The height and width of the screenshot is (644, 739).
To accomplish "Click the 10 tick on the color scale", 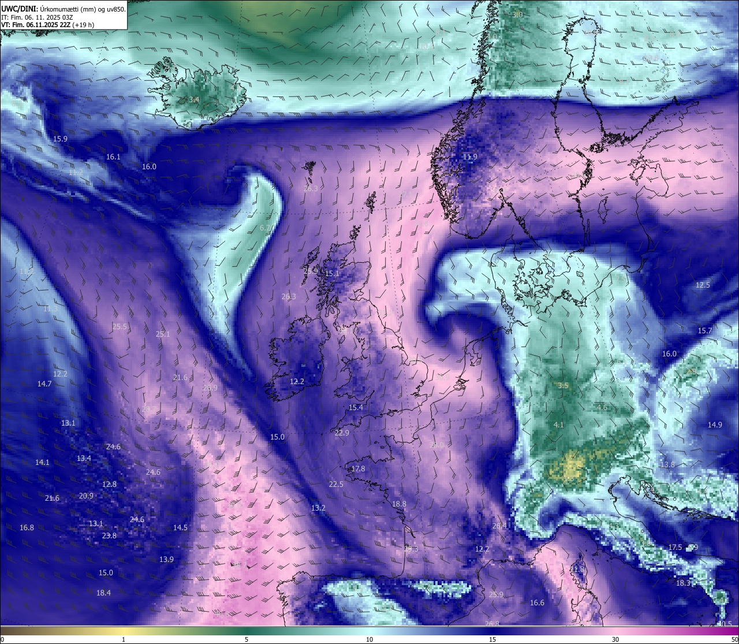I will (369, 639).
